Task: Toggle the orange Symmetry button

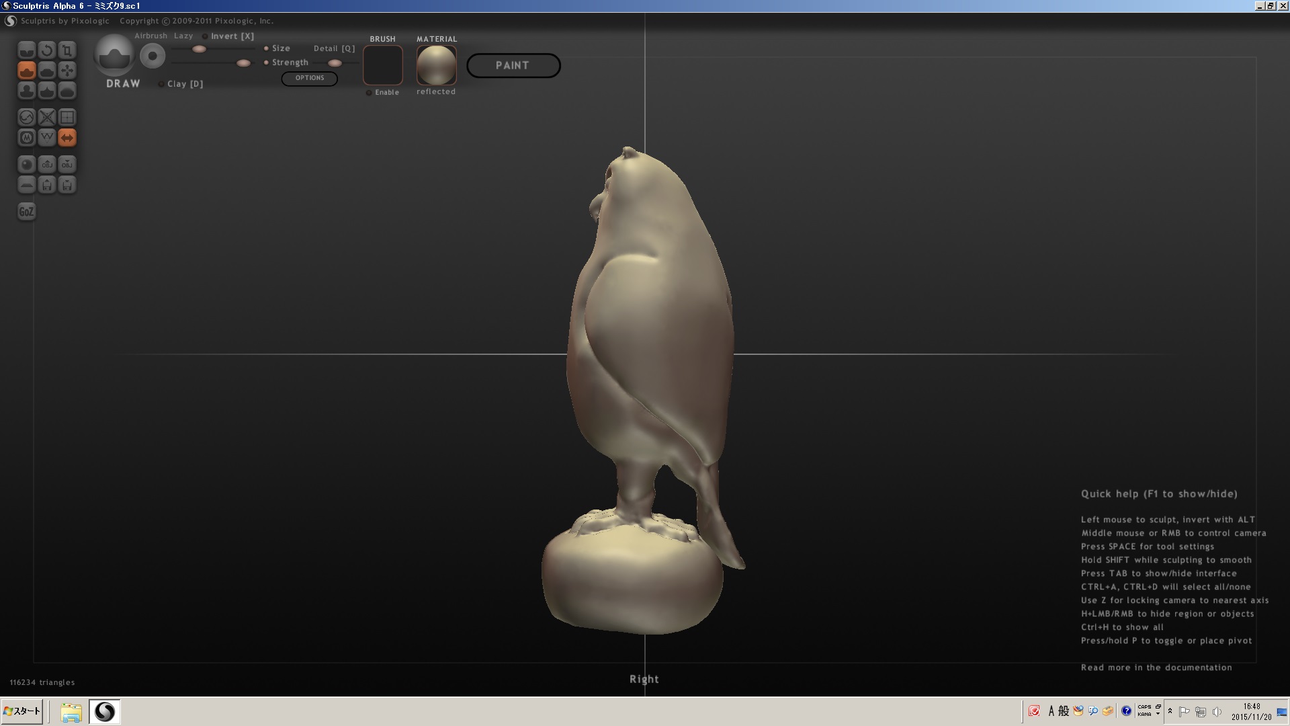Action: [x=67, y=138]
